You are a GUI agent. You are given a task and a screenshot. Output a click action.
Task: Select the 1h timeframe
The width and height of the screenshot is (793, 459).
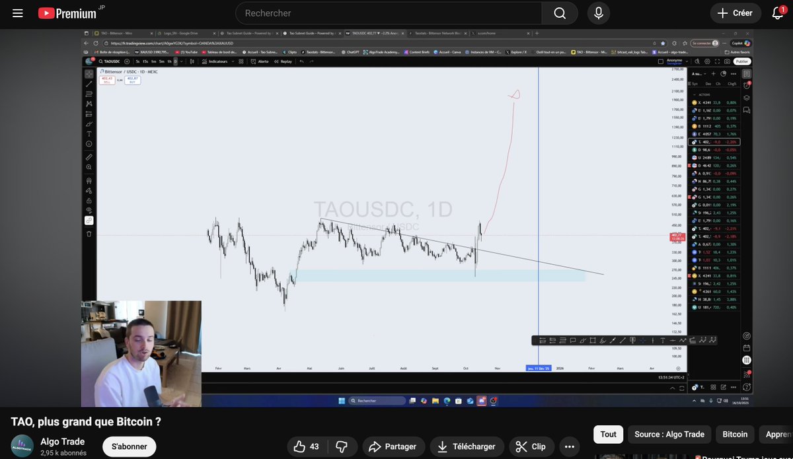click(x=169, y=61)
